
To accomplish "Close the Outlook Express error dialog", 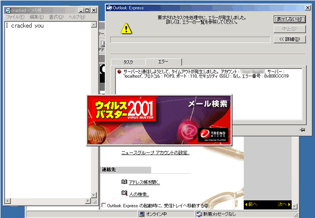I will pyautogui.click(x=308, y=8).
